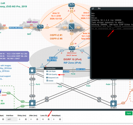
Task: Choose Edit Style from Connection menu
Action: [x=52, y=71]
